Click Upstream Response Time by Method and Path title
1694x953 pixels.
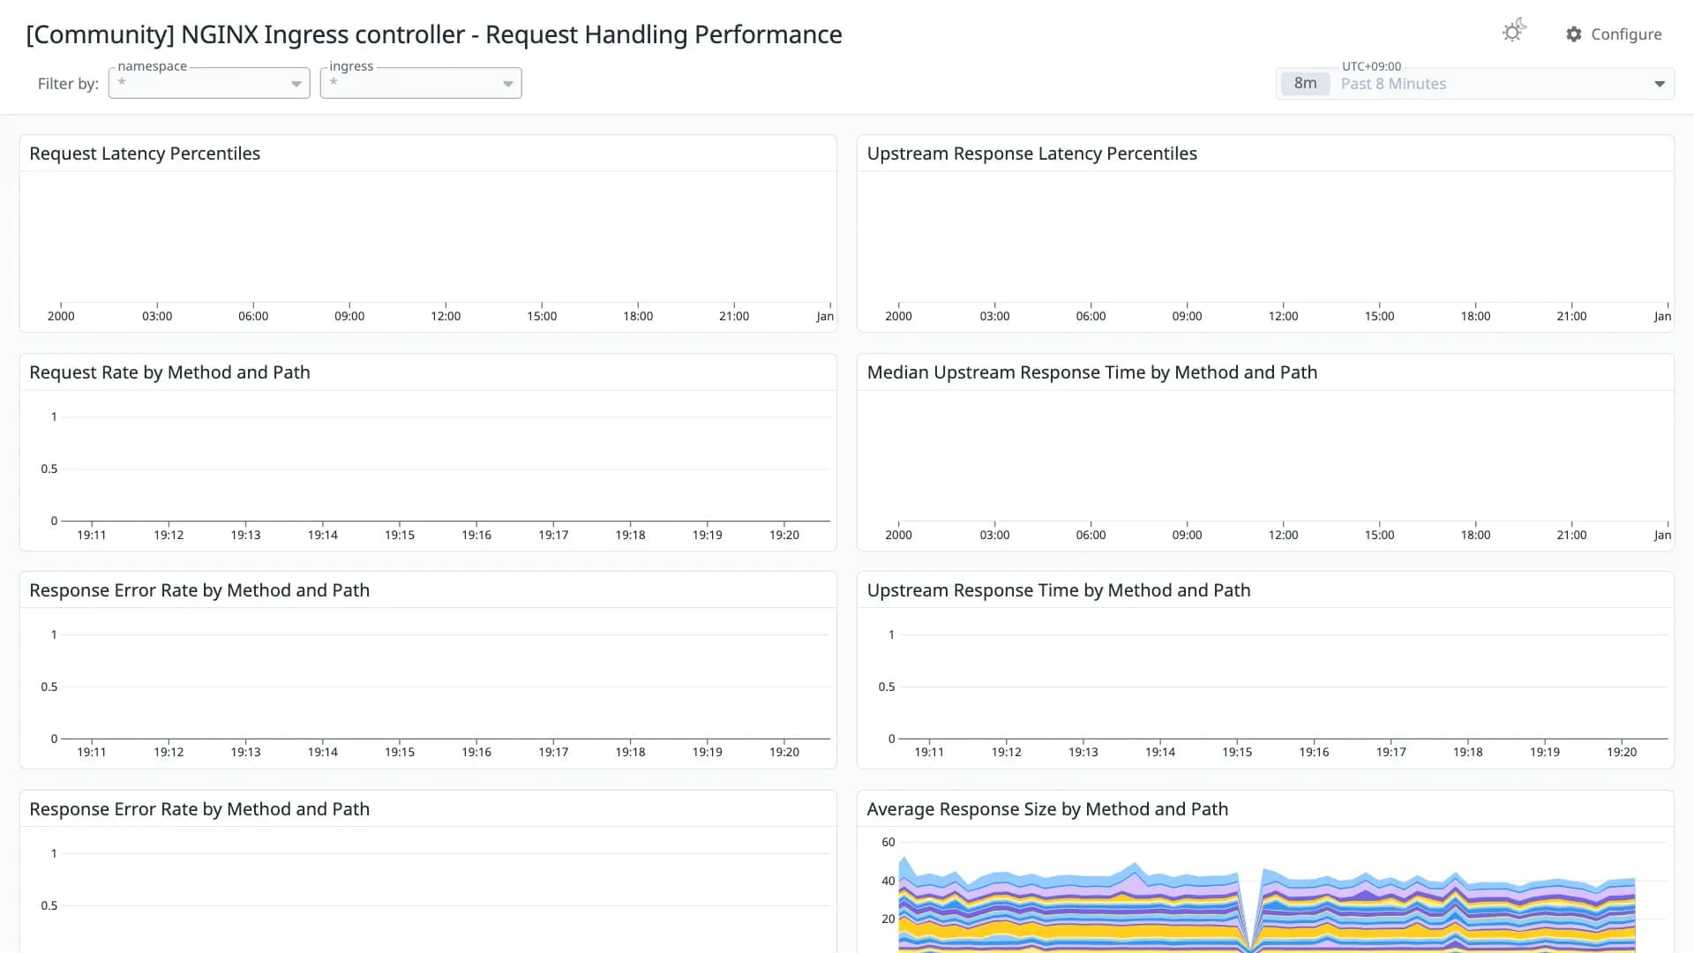click(x=1058, y=590)
